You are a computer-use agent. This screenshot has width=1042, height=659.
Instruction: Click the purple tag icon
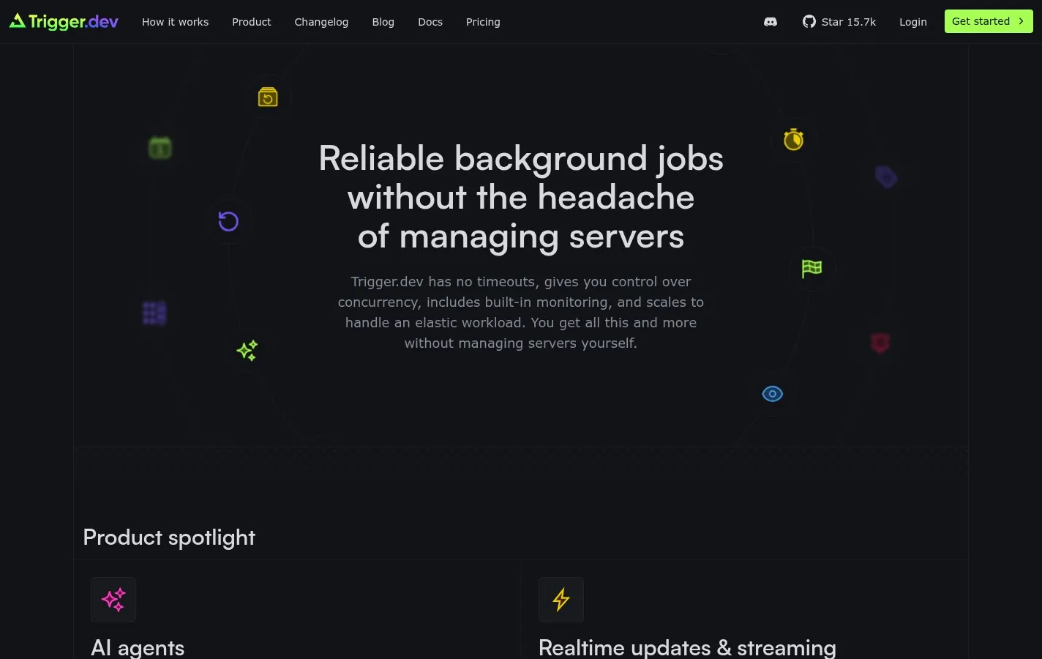tap(886, 177)
